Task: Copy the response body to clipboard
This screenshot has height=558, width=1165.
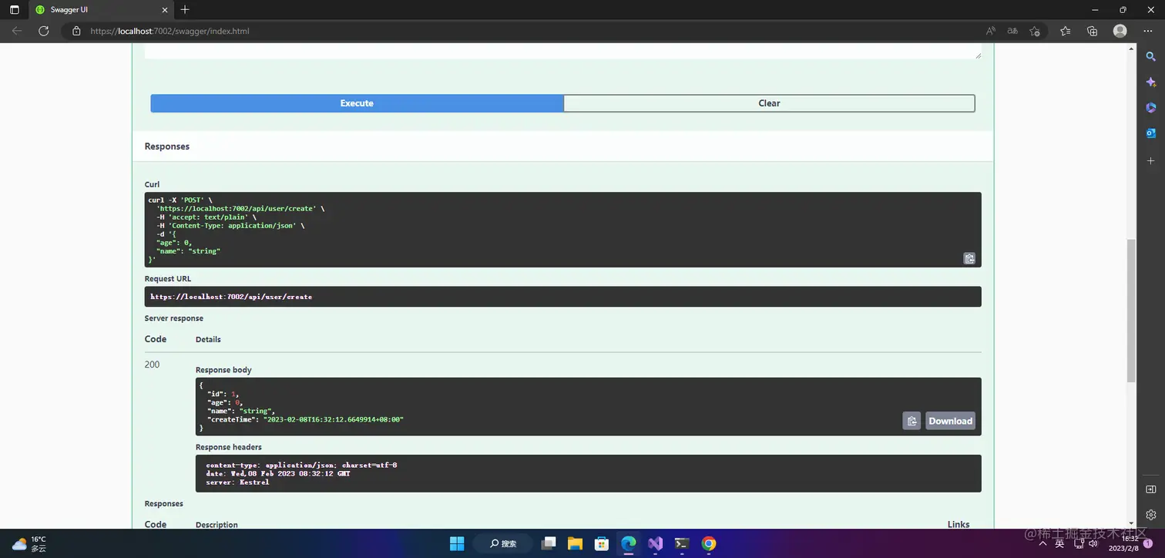Action: (912, 421)
